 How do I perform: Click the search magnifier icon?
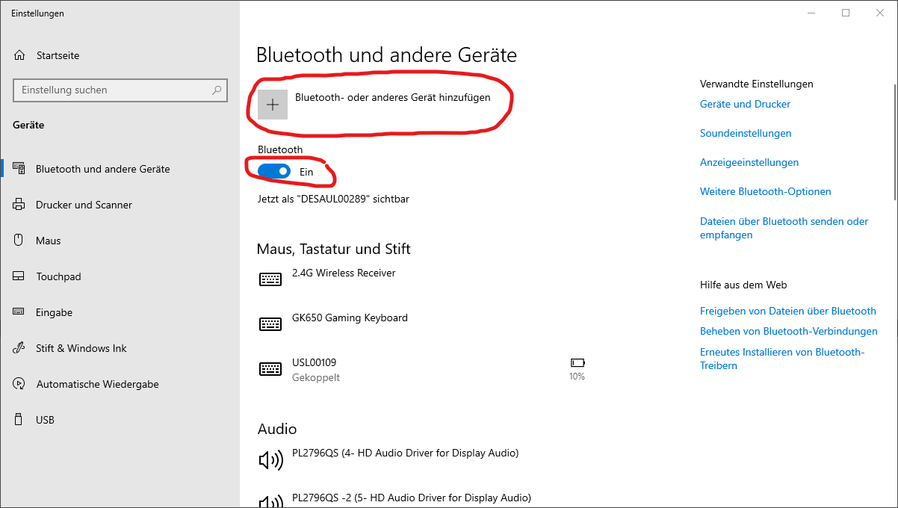pos(217,90)
